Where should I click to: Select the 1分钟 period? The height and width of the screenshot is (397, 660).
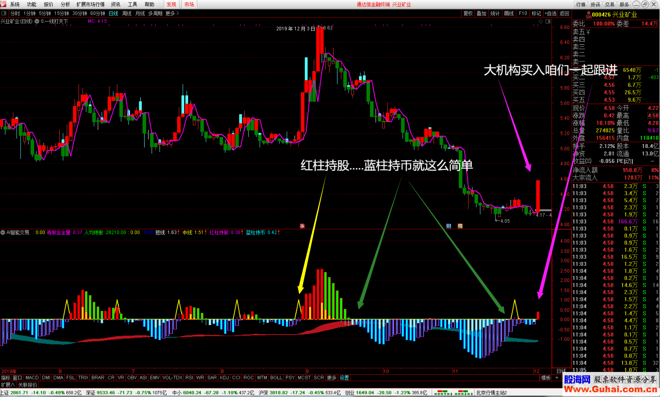click(30, 14)
